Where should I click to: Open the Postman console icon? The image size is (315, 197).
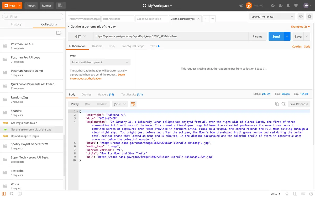pos(20,194)
